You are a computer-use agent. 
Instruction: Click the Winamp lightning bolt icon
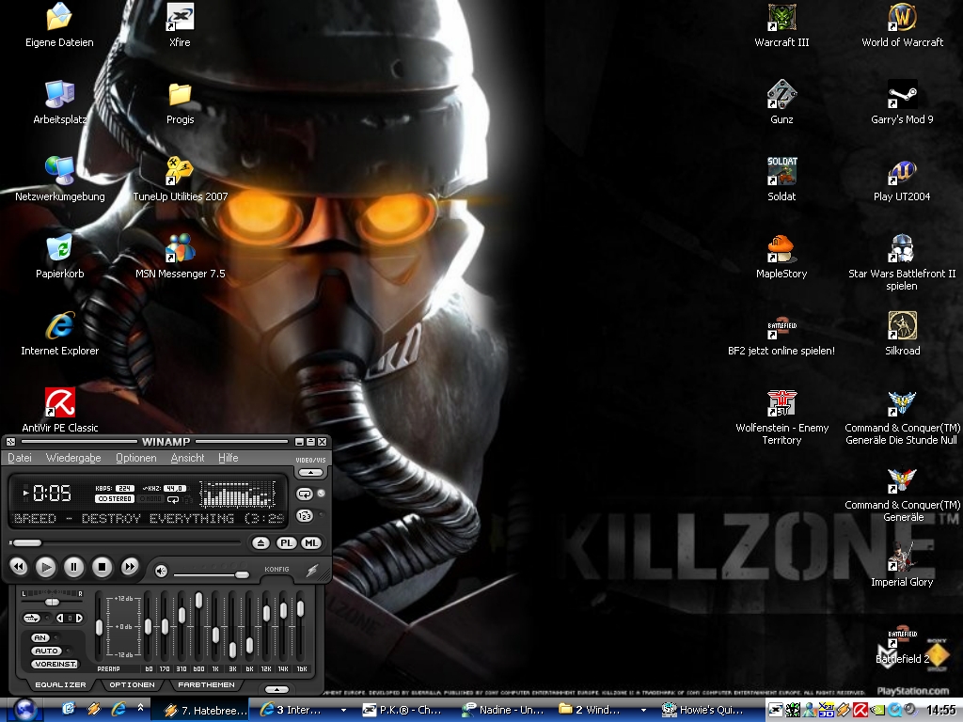click(x=312, y=571)
